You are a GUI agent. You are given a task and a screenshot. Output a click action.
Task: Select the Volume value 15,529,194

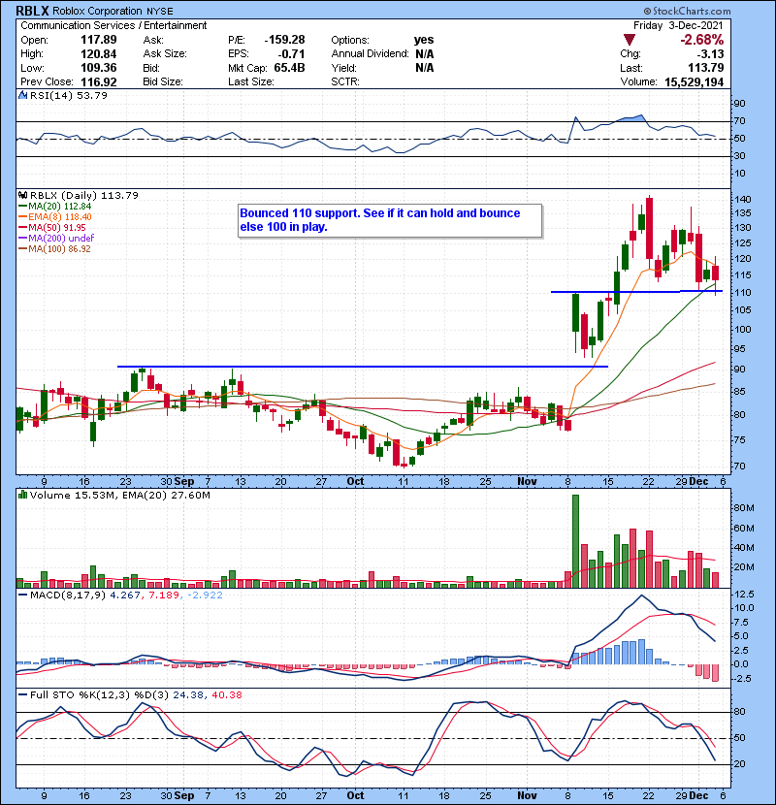695,82
